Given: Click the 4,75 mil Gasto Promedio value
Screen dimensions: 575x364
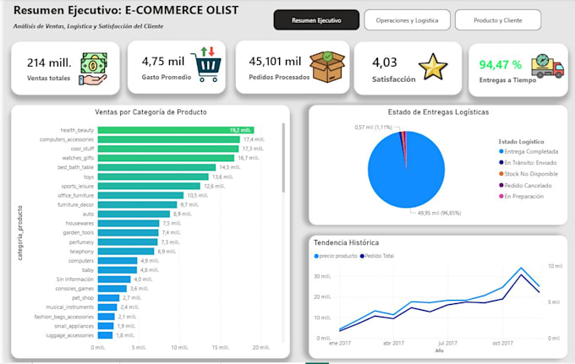Looking at the screenshot, I should (x=163, y=61).
